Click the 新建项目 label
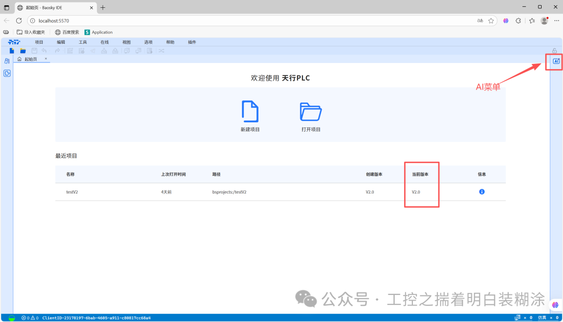Viewport: 563px width, 322px height. [250, 130]
